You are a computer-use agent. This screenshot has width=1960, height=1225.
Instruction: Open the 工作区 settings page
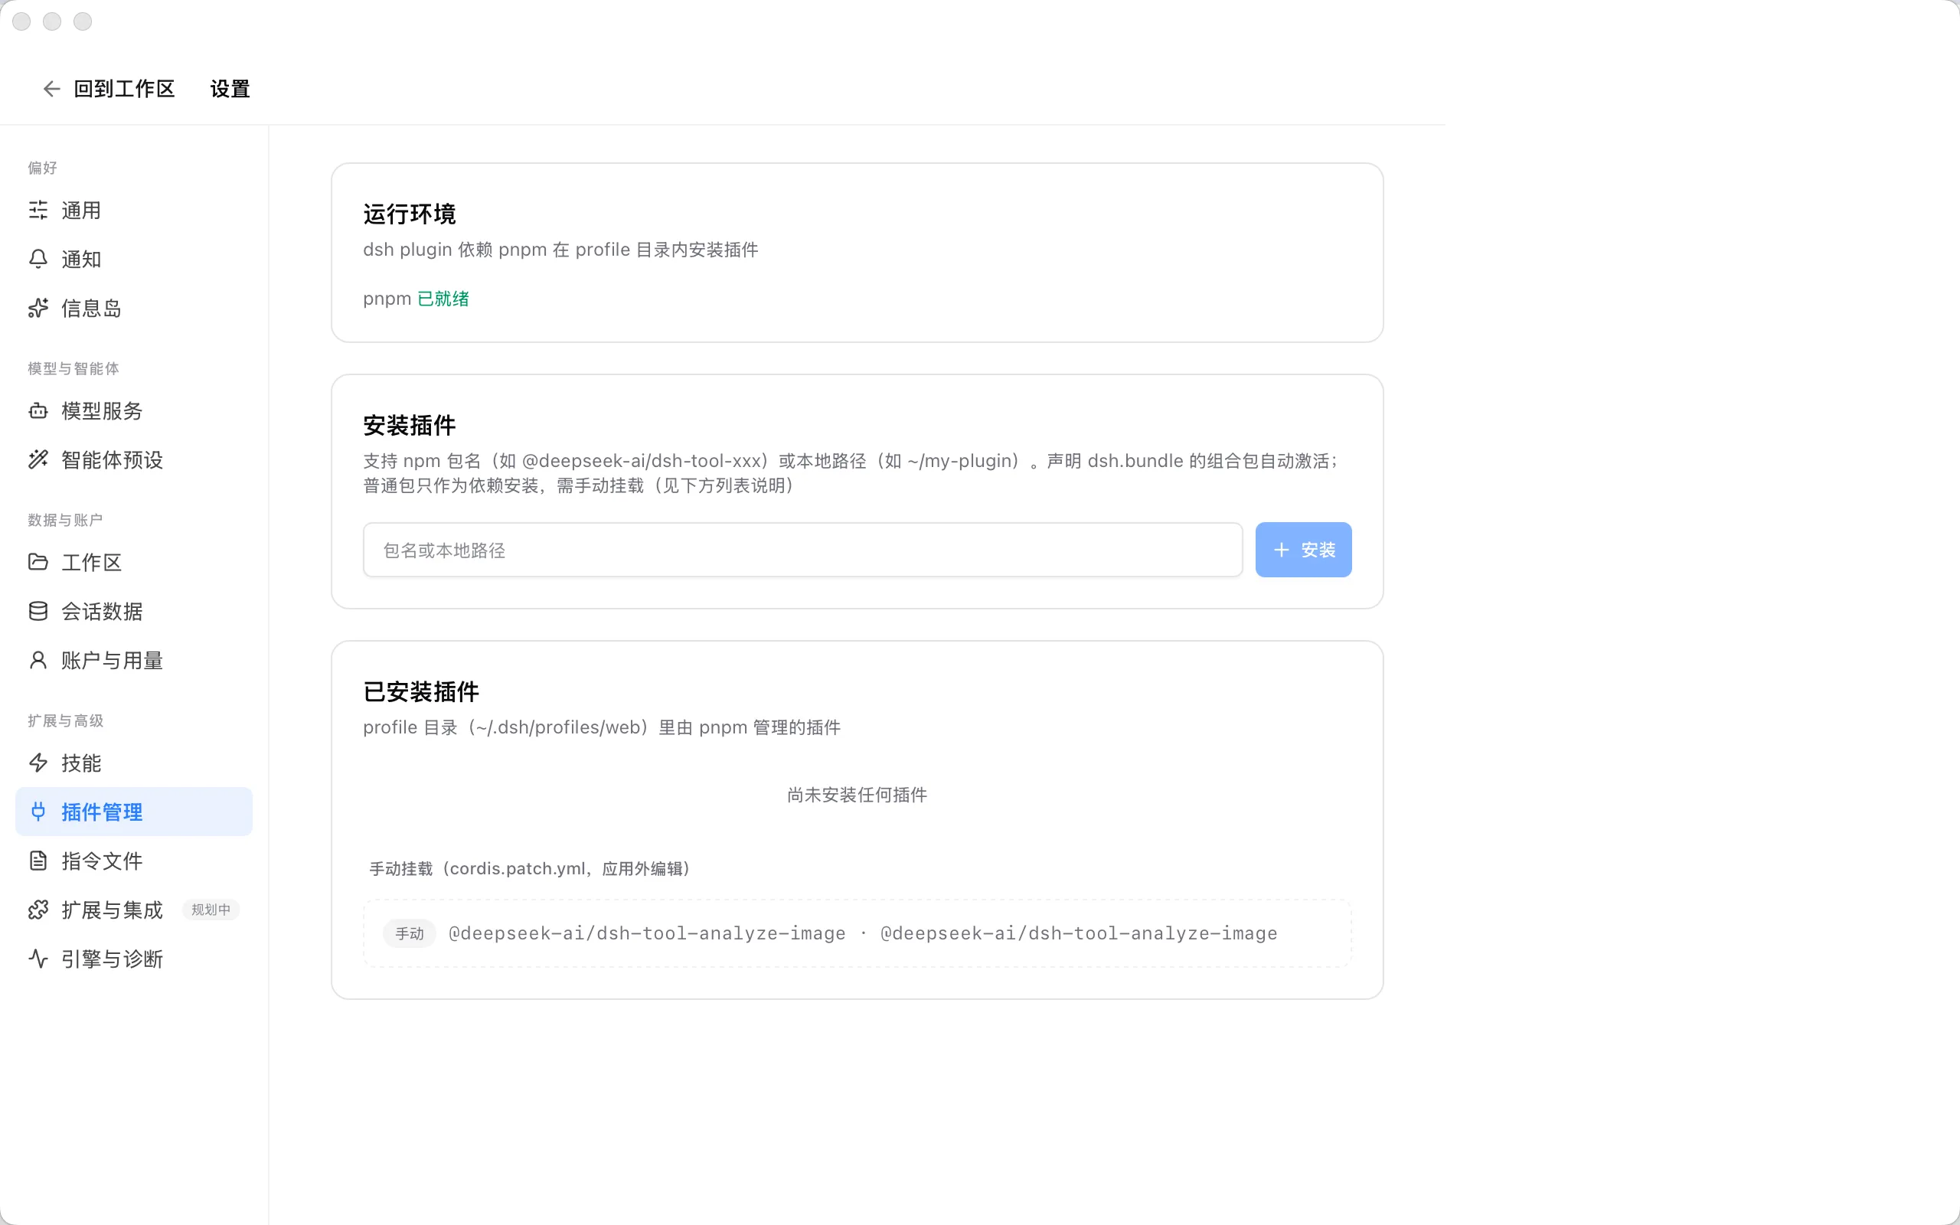134,562
